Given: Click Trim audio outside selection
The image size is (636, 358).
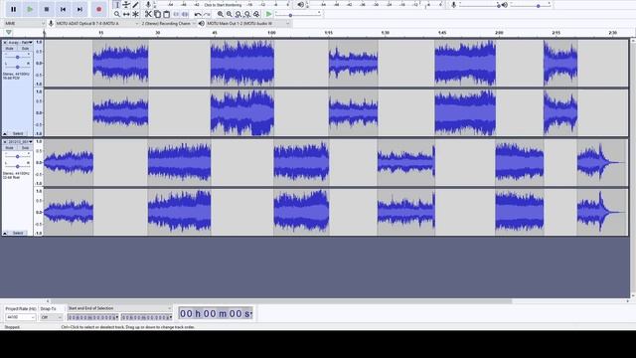Looking at the screenshot, I should (176, 14).
